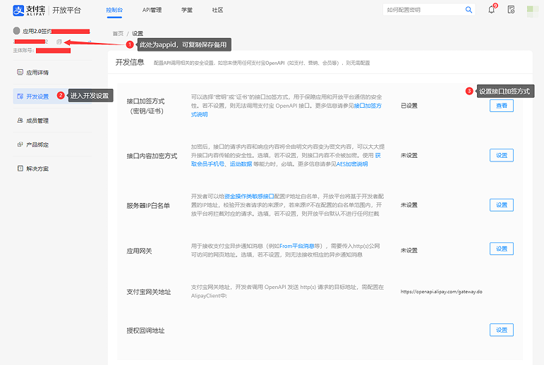Open the 学堂 tab
Screen dimensions: 544x365
(187, 10)
